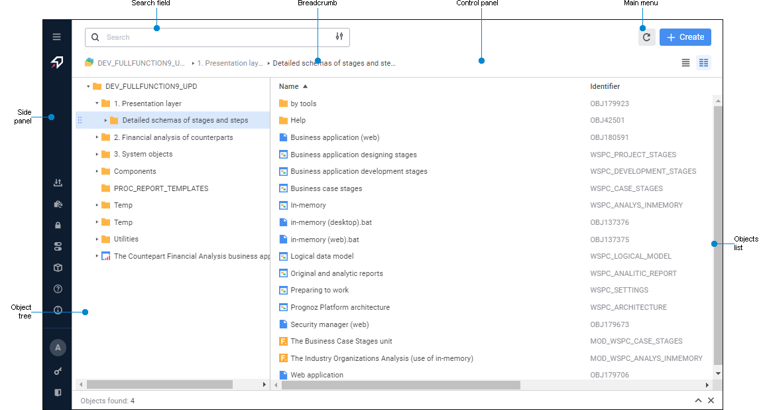Click the lock icon in sidebar
The width and height of the screenshot is (765, 410).
pyautogui.click(x=58, y=226)
